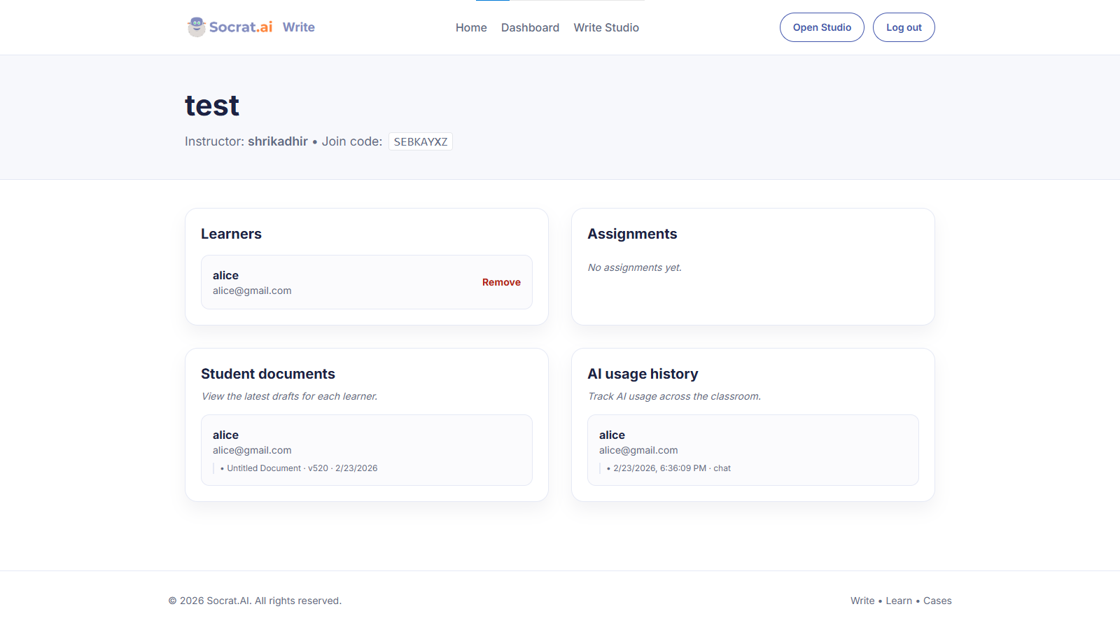
Task: Click the Write label beside the logo
Action: (x=299, y=27)
